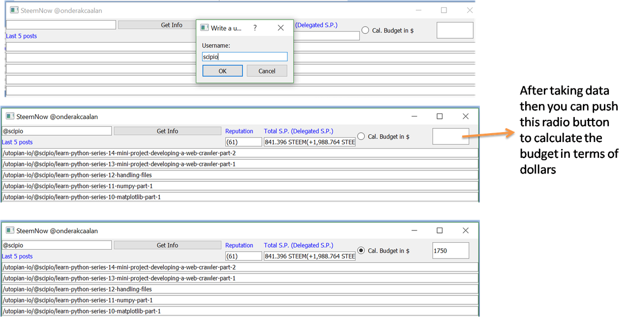Click budget field showing 1750
The height and width of the screenshot is (317, 630).
point(450,251)
